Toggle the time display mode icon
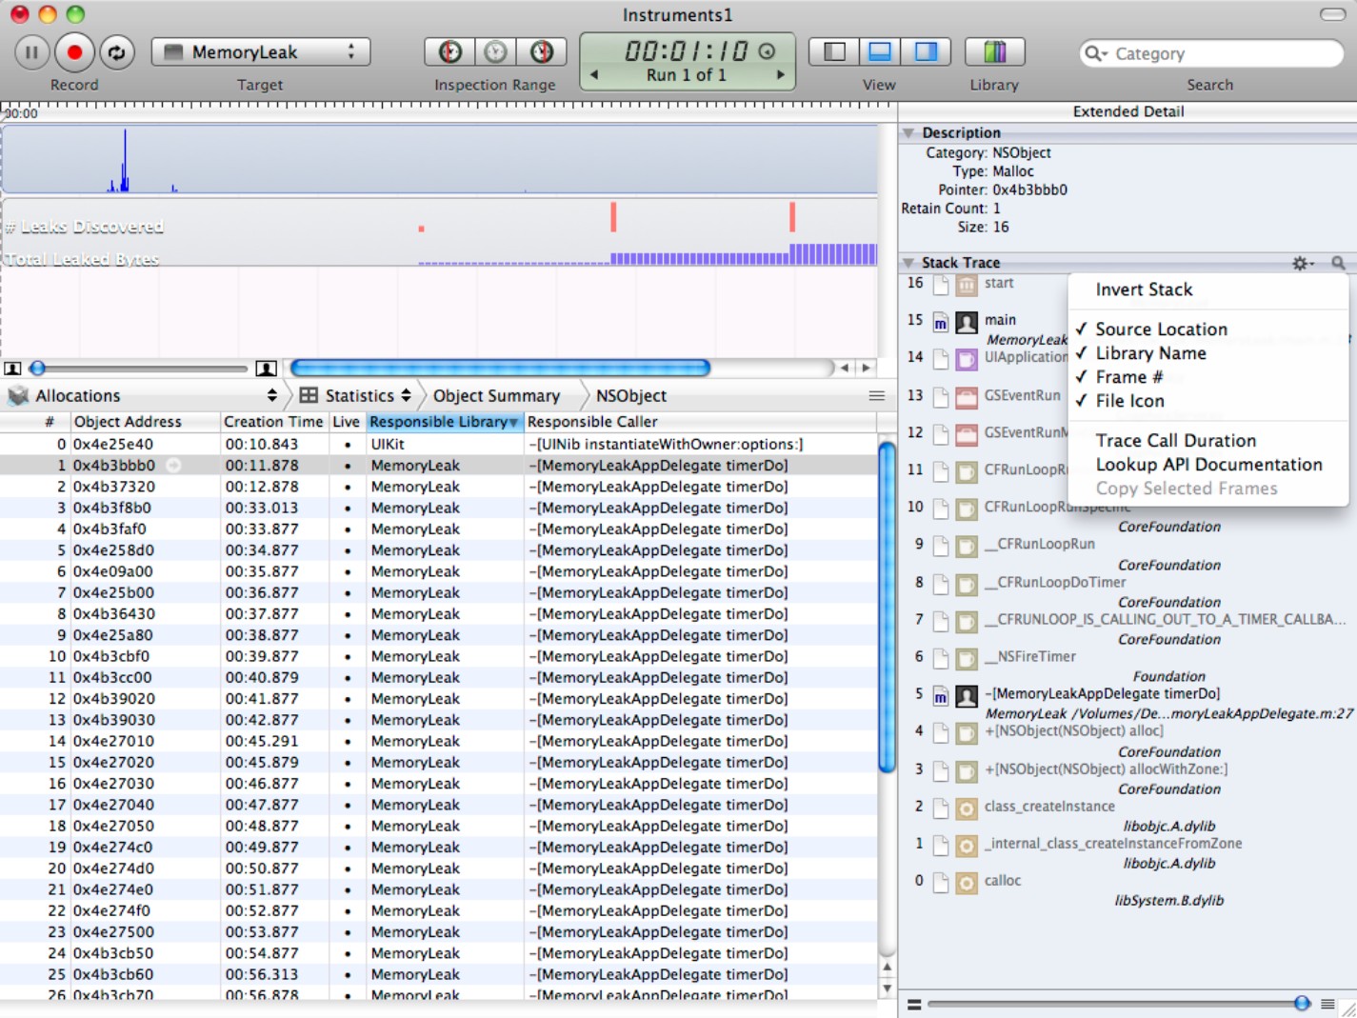This screenshot has height=1018, width=1357. click(x=767, y=51)
